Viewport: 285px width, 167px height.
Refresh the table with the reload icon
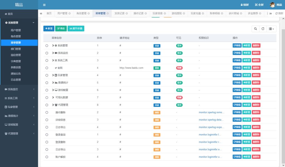click(x=262, y=29)
